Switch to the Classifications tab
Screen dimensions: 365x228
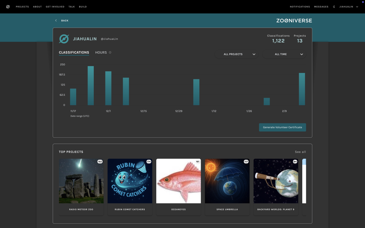(x=74, y=52)
